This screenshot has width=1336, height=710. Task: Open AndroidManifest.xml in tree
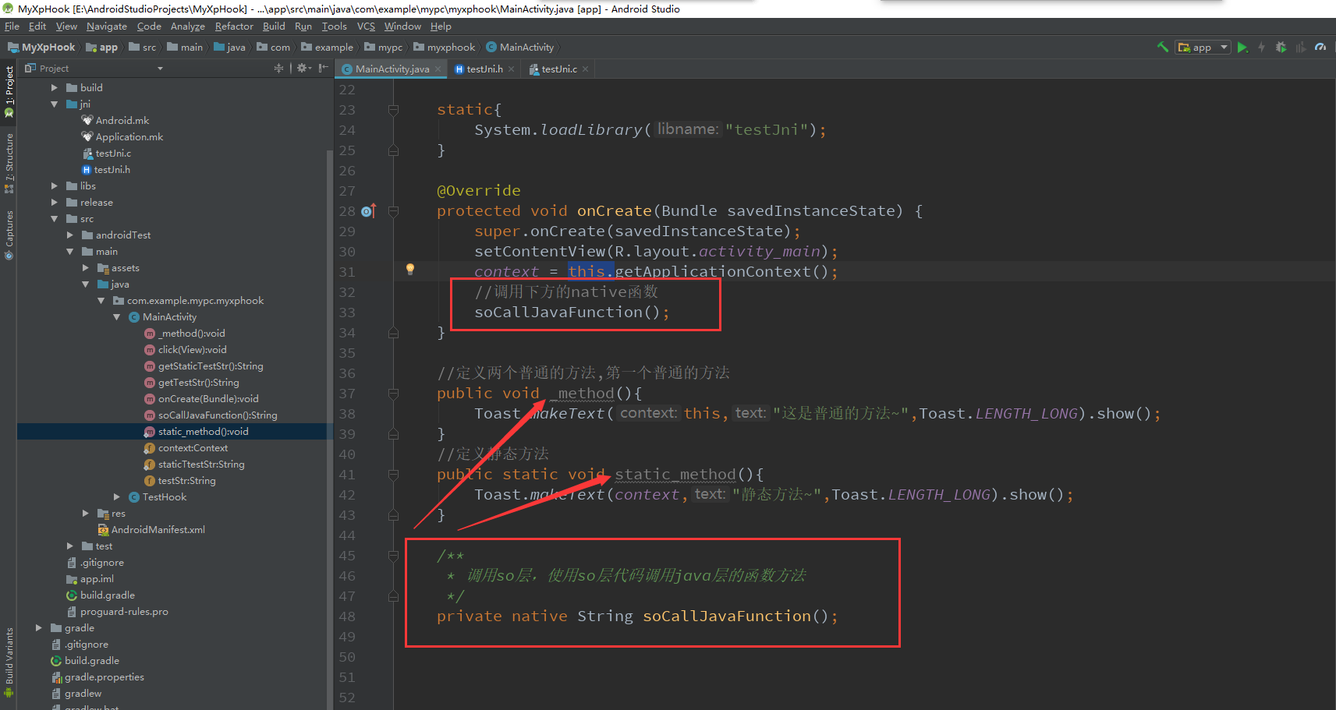pos(158,529)
